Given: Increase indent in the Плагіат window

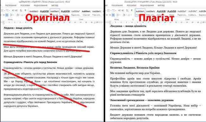Looking at the screenshot, I should click(123, 10).
